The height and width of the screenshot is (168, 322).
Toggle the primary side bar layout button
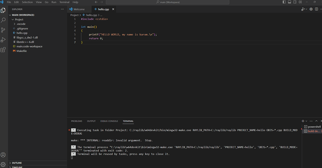[x=285, y=2]
